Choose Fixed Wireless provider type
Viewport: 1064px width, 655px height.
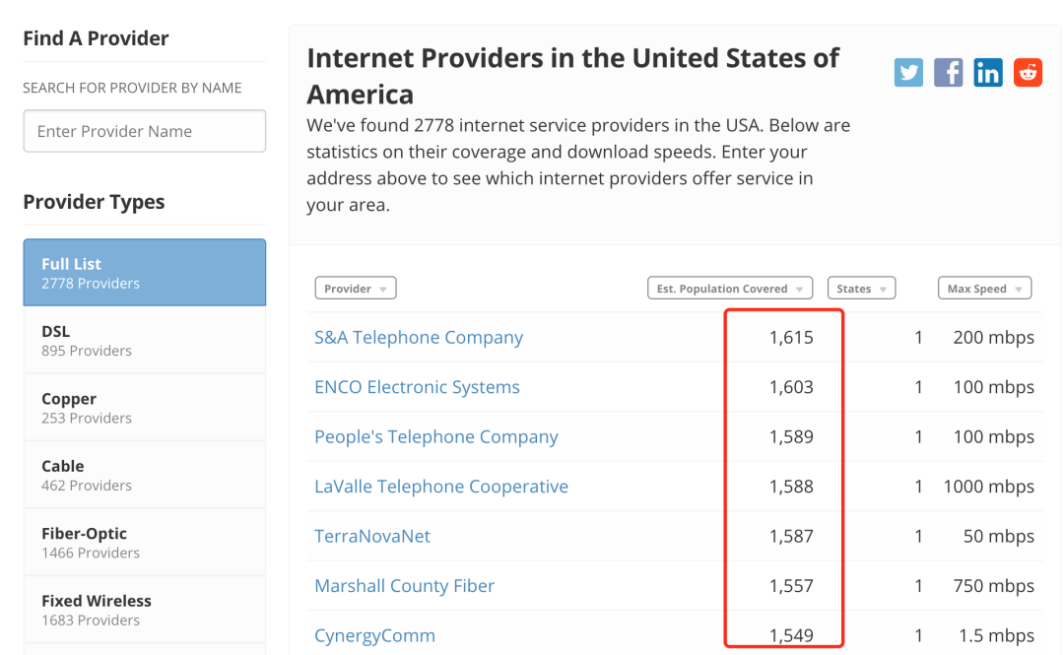145,609
